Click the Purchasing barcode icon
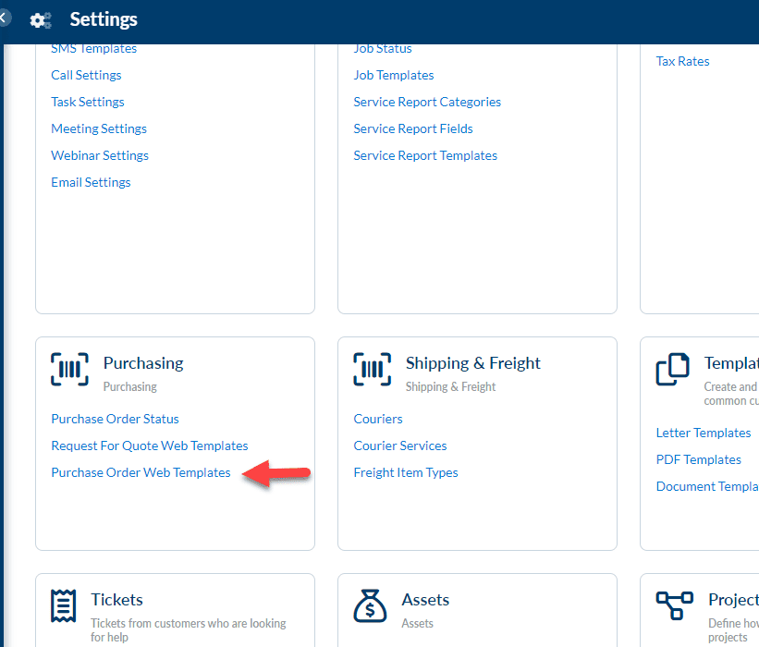759x647 pixels. pyautogui.click(x=69, y=369)
